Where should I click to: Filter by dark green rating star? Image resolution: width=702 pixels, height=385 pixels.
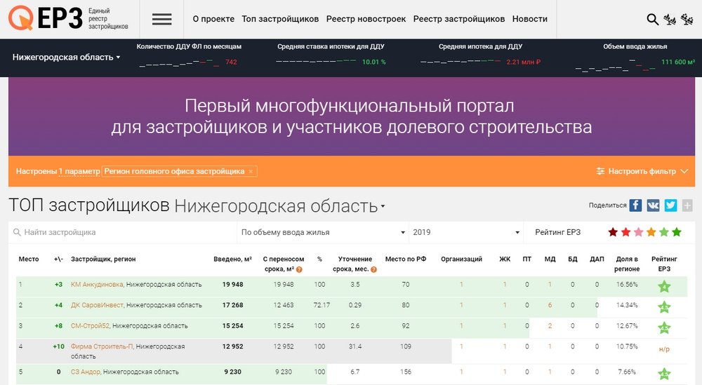(x=677, y=232)
